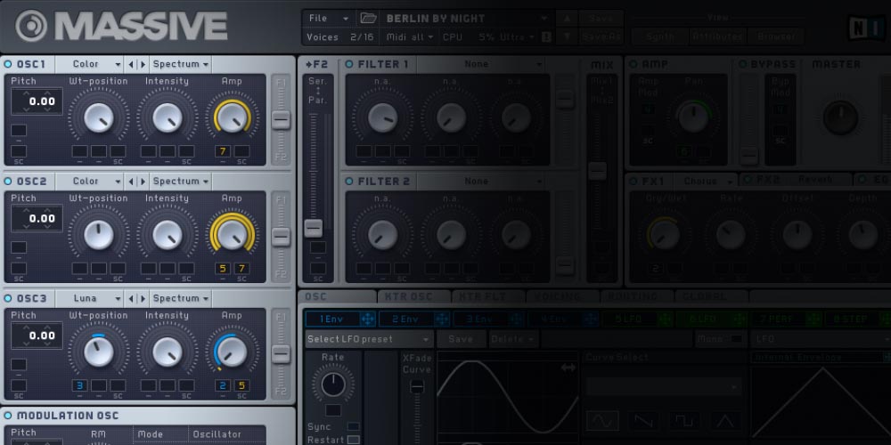Step to next OSC2 wavetable
891x445 pixels.
(143, 182)
